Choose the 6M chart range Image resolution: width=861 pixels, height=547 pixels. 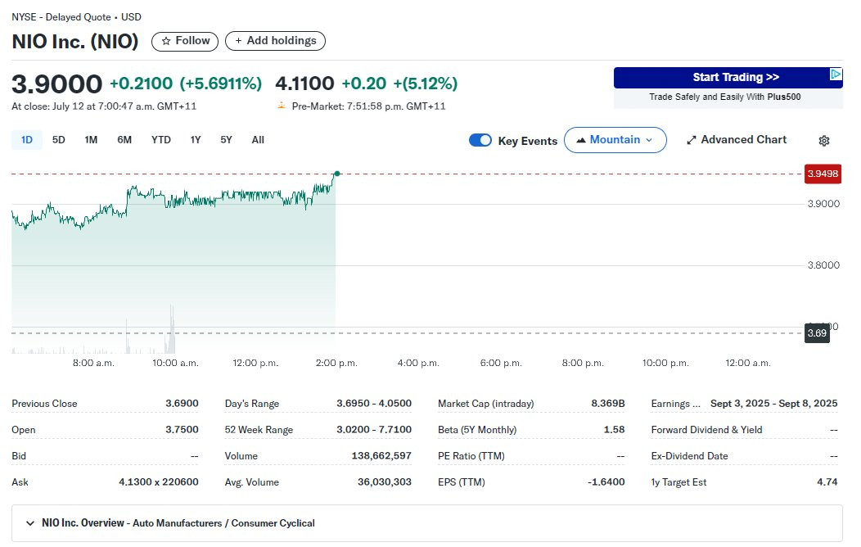click(124, 140)
